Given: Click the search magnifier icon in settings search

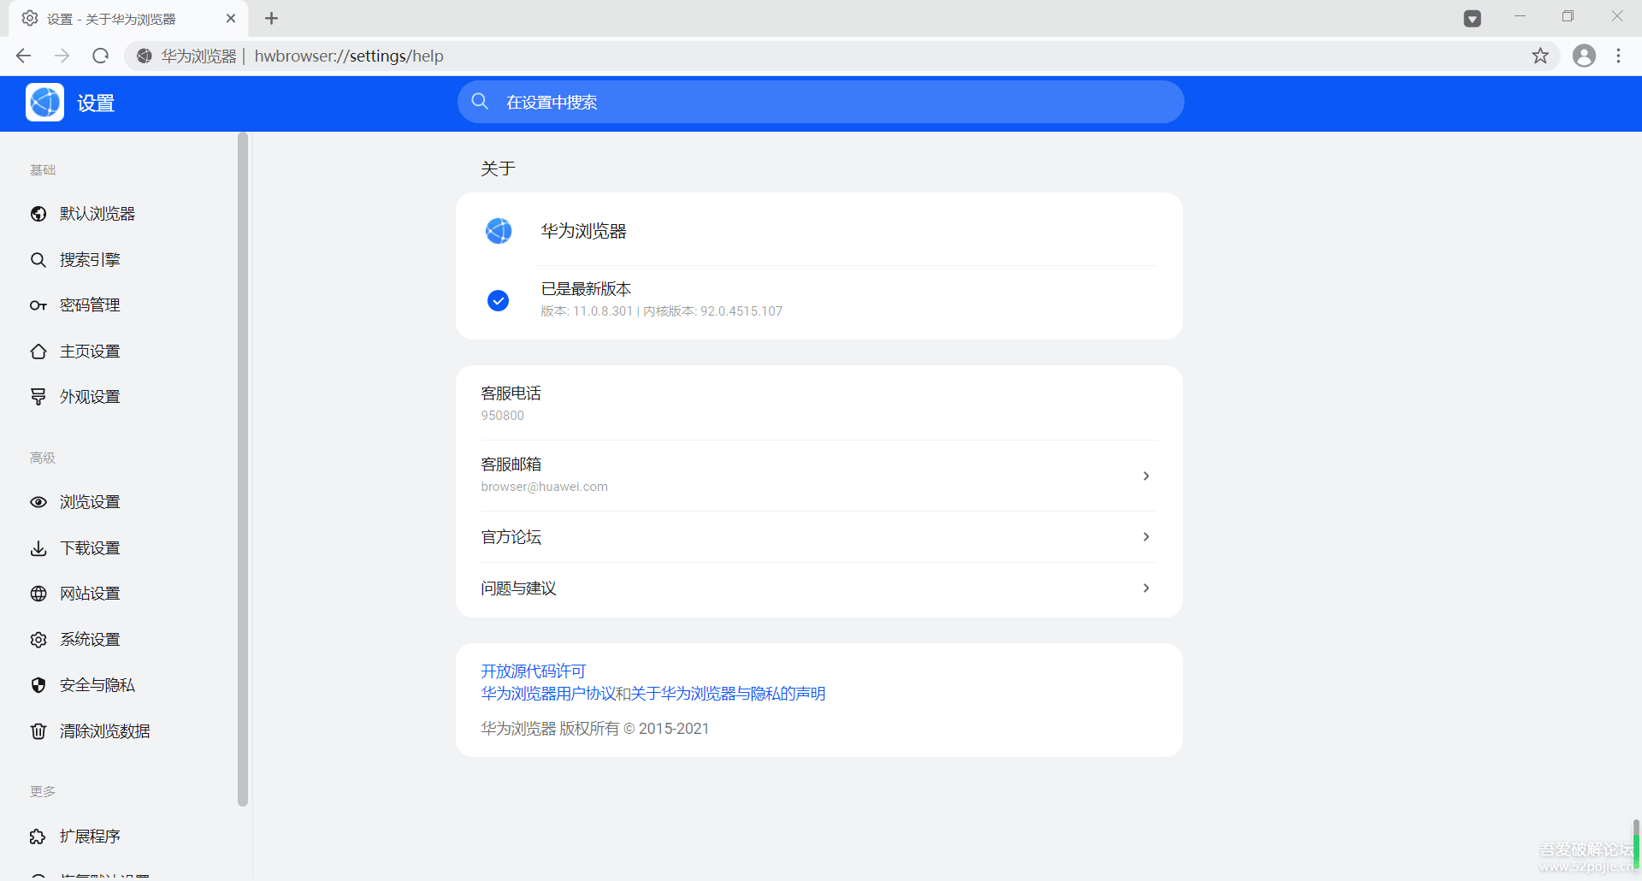Looking at the screenshot, I should click(480, 102).
